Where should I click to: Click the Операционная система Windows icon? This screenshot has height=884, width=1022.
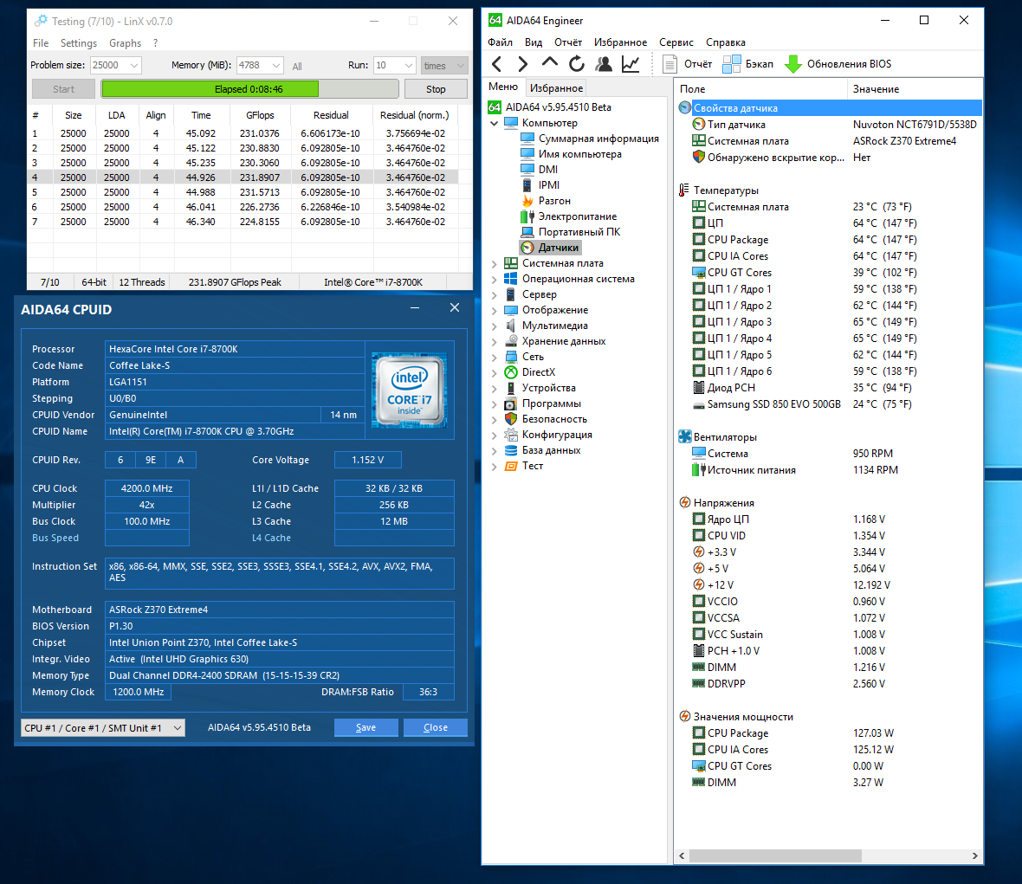coord(511,279)
